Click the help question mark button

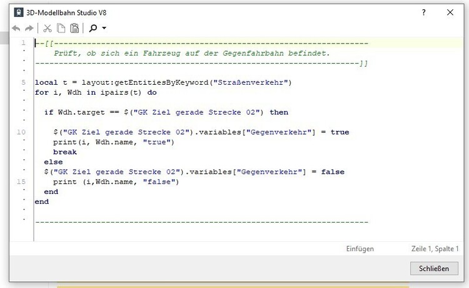pyautogui.click(x=423, y=12)
